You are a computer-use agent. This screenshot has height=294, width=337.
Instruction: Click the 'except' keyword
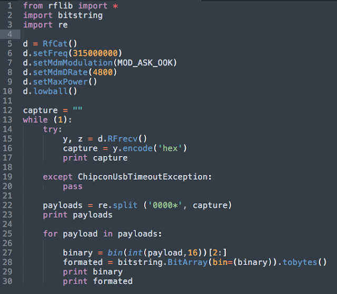57,177
